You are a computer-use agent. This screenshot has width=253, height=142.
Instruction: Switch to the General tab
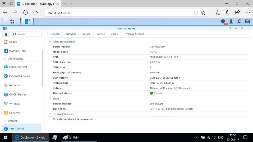coord(55,34)
